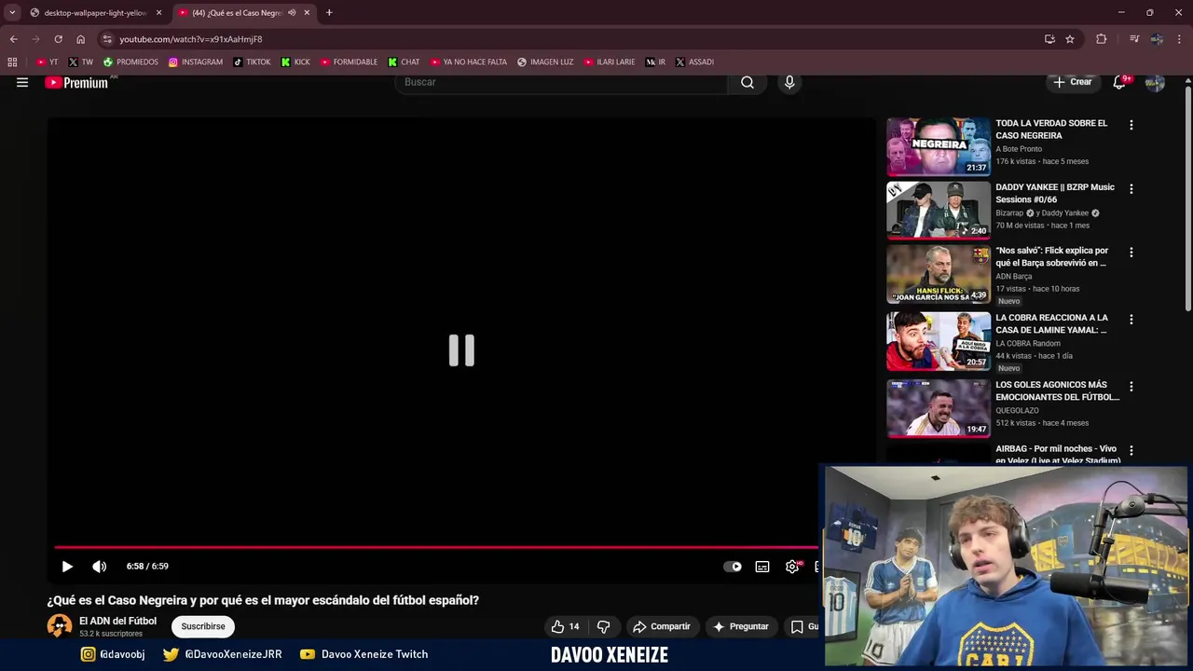Toggle the autoplay switch
The image size is (1193, 671).
pyautogui.click(x=733, y=567)
